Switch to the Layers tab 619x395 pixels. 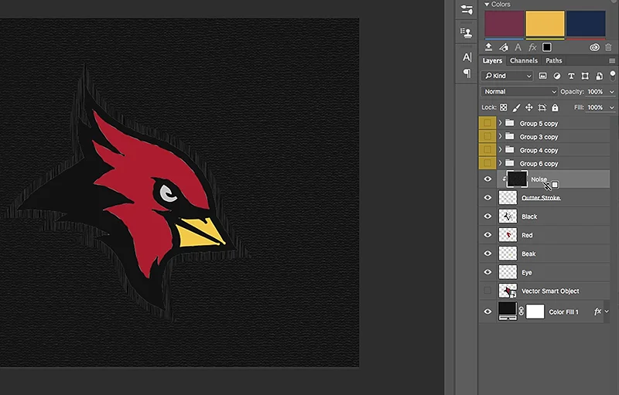click(492, 61)
